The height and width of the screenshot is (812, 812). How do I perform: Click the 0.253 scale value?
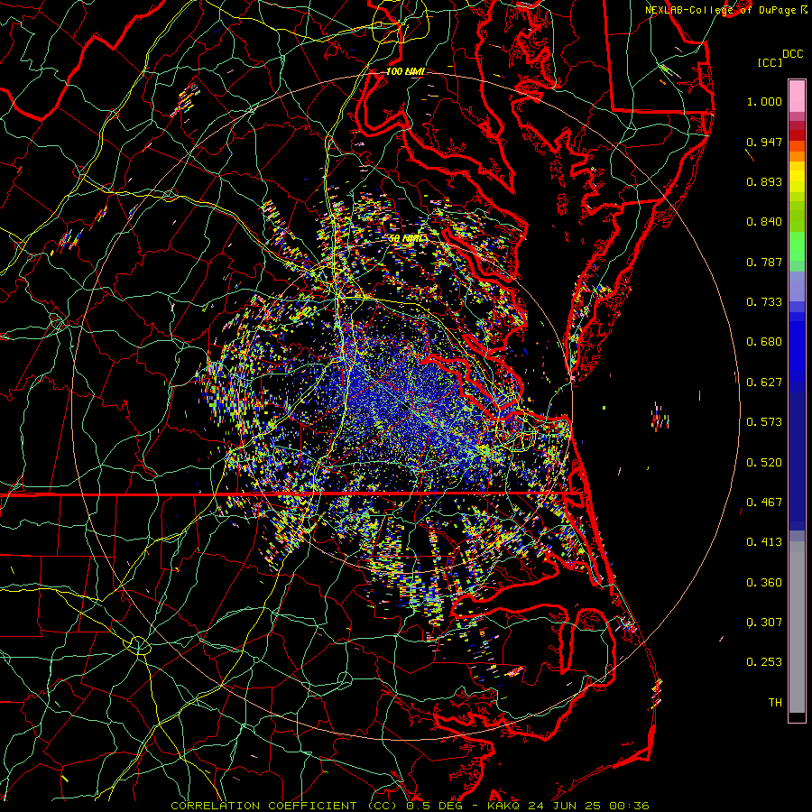coord(764,662)
